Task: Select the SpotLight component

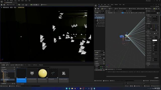Action: 100,18
